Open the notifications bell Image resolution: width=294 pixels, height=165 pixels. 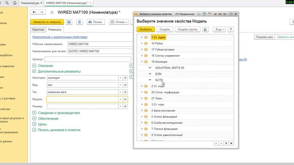pos(15,3)
